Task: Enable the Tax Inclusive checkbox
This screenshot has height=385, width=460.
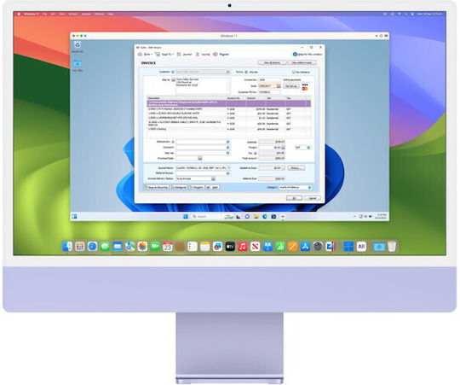Action: coord(294,72)
